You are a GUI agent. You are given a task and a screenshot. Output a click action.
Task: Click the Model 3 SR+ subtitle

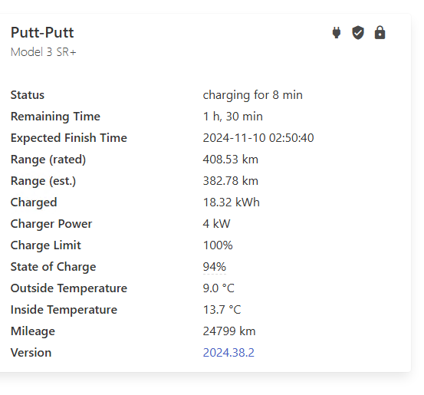43,52
